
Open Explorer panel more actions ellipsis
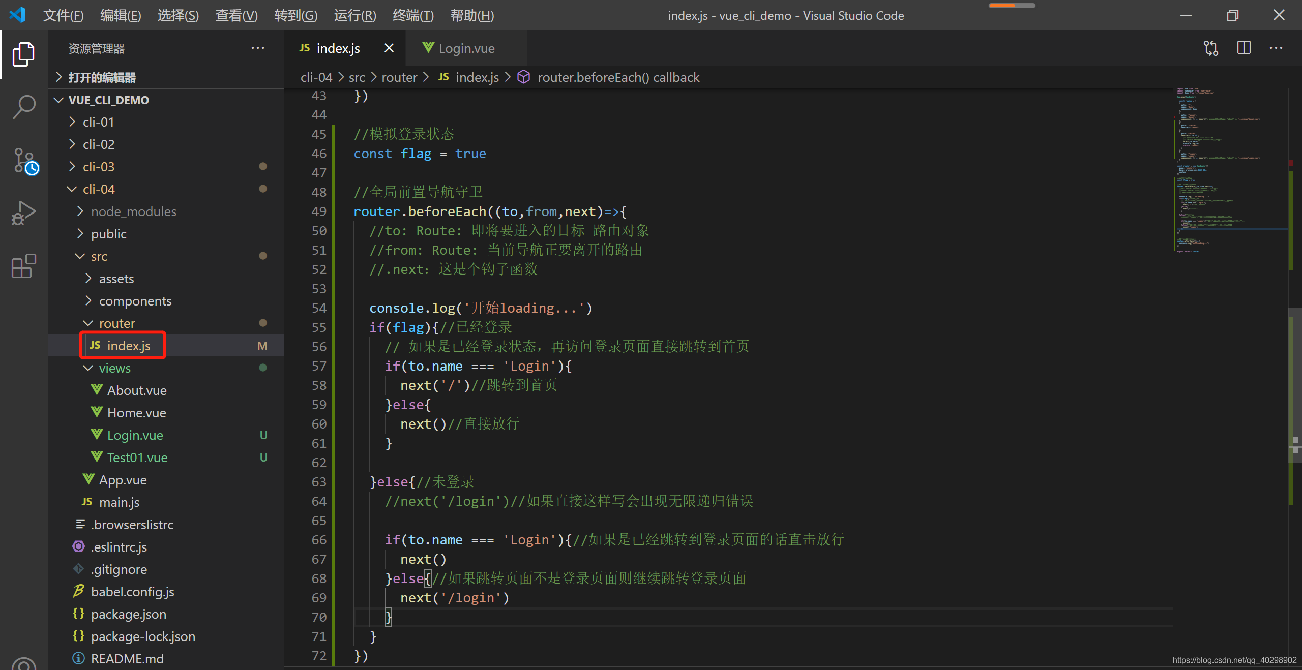(x=258, y=48)
